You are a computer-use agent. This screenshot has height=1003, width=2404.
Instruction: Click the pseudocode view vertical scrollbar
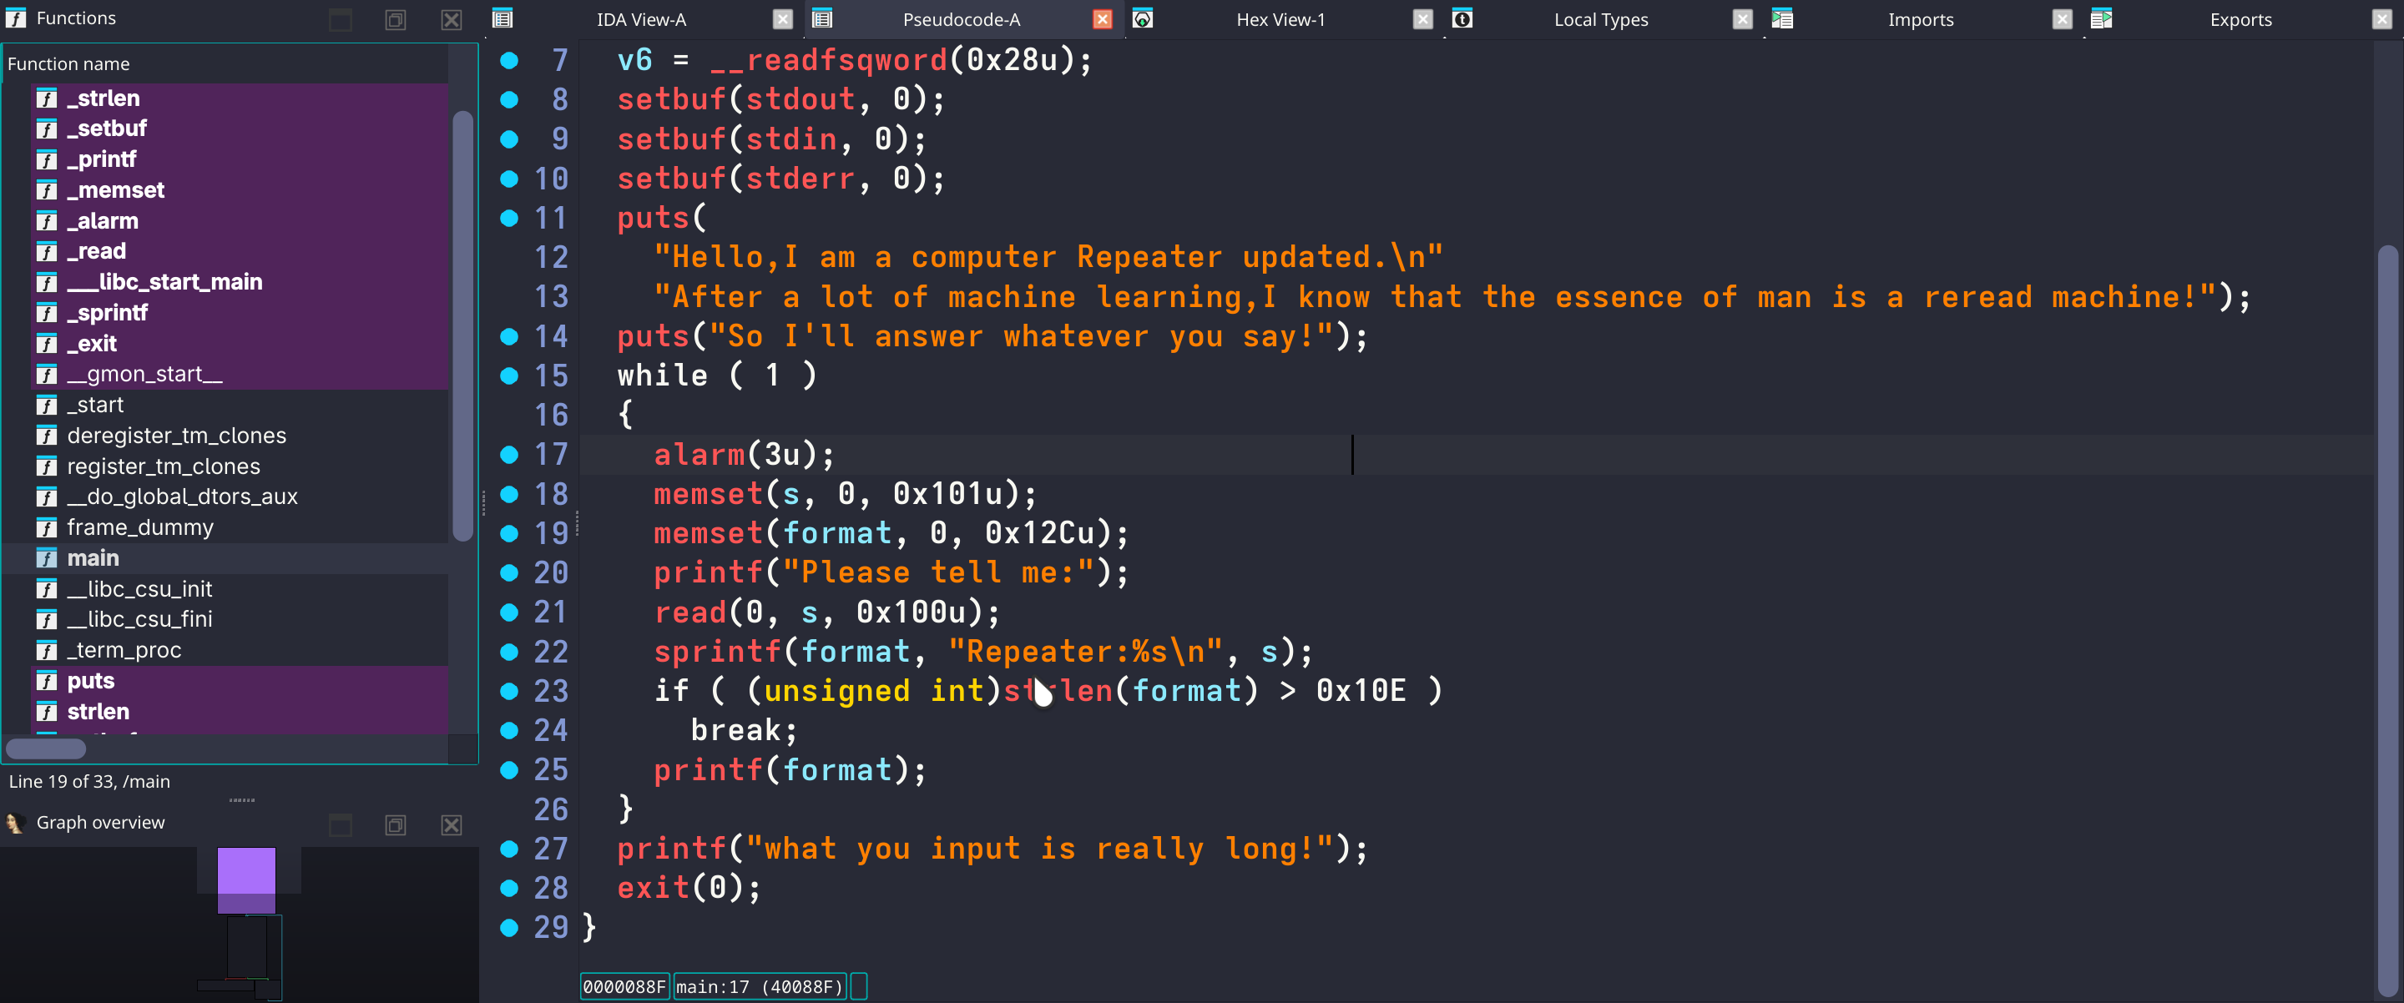2387,621
